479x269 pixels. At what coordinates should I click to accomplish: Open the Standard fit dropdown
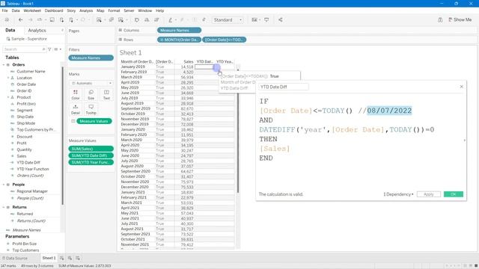[228, 20]
